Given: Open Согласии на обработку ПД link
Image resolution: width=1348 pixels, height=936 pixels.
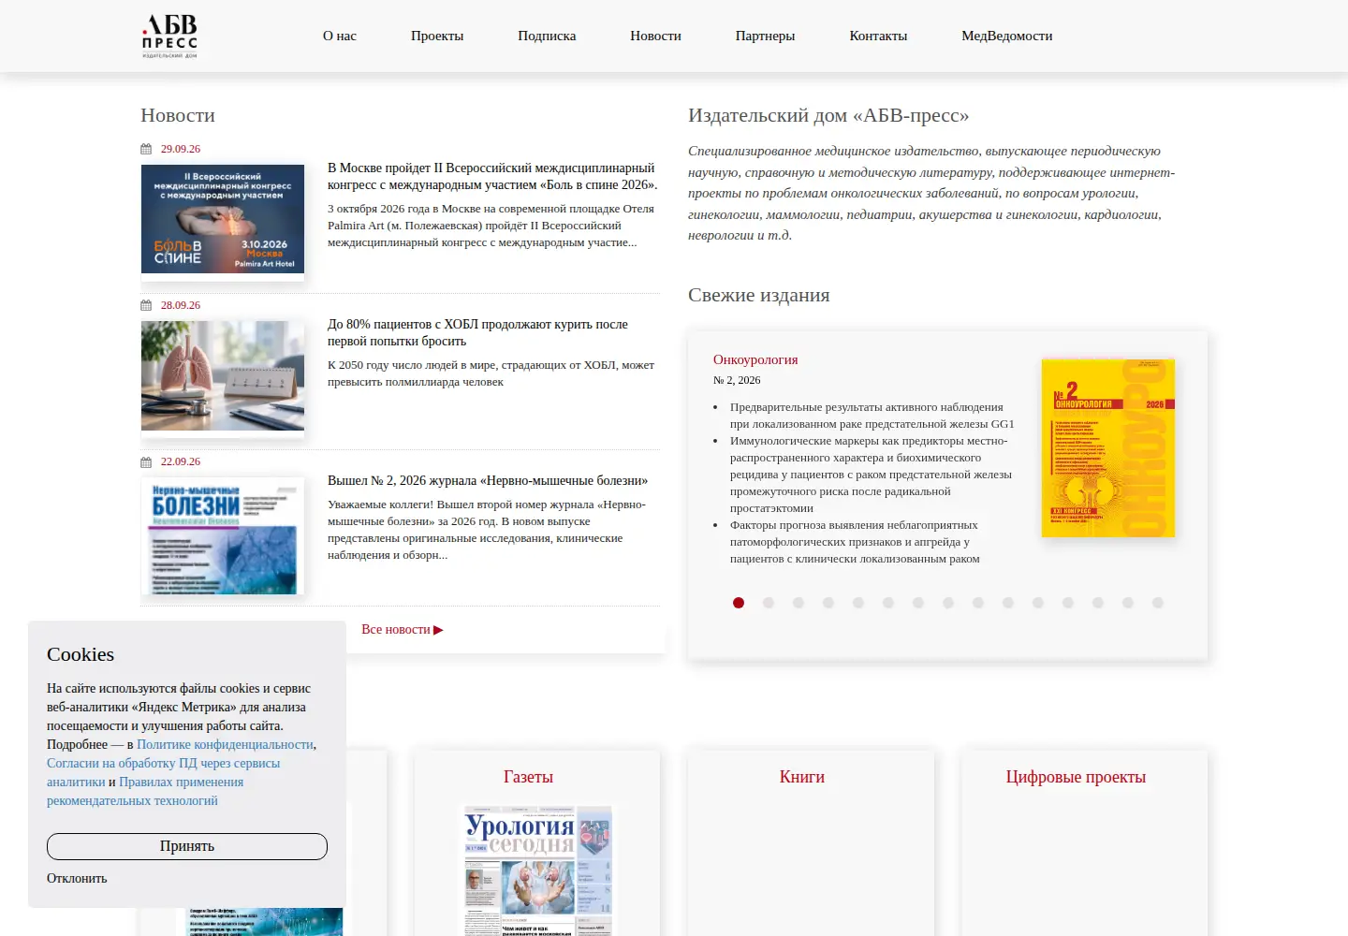Looking at the screenshot, I should tap(164, 772).
